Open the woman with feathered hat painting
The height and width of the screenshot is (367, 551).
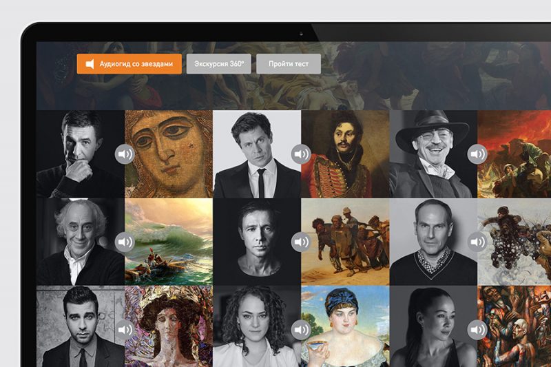point(169,326)
